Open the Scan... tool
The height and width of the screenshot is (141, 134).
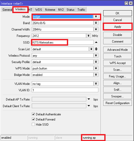[118, 69]
